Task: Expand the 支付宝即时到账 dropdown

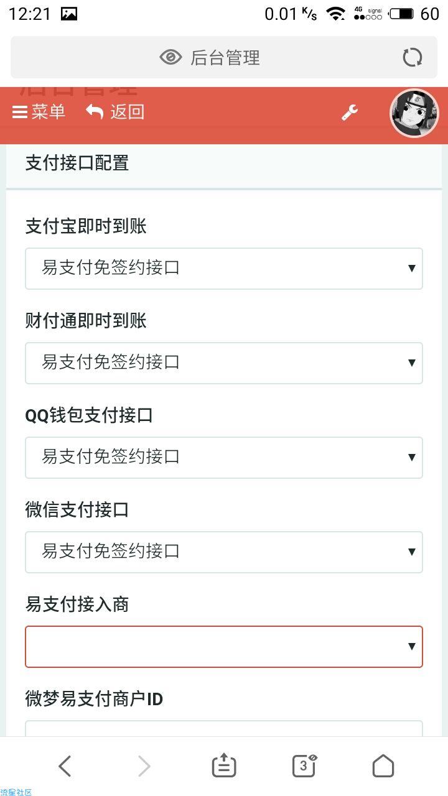Action: pyautogui.click(x=224, y=269)
